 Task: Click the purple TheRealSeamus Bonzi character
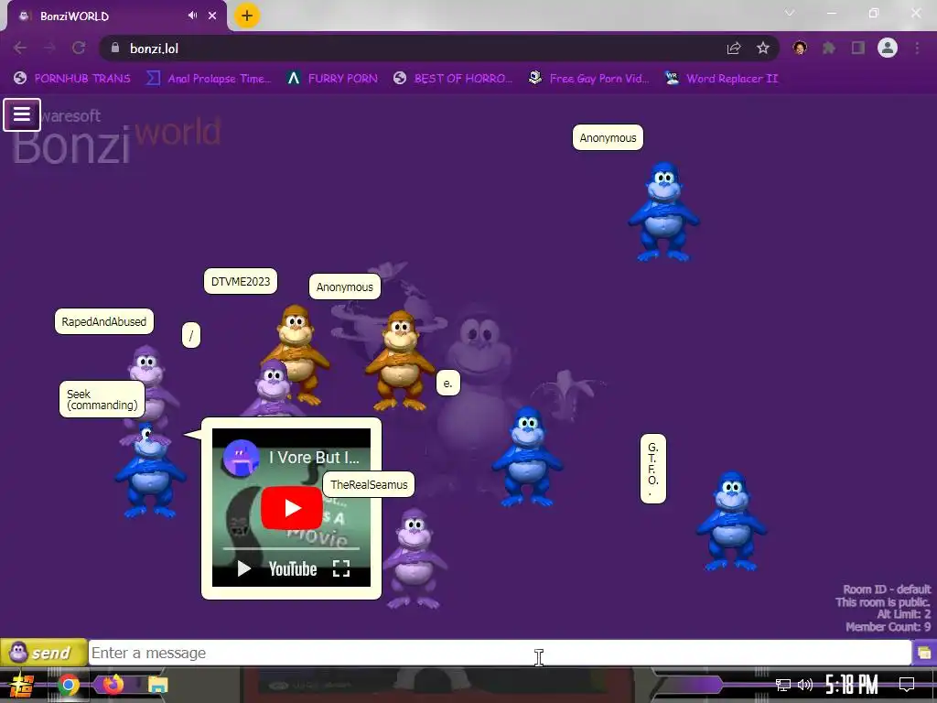pyautogui.click(x=415, y=558)
